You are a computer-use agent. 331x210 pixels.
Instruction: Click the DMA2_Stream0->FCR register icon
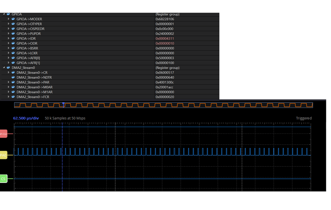pyautogui.click(x=13, y=97)
